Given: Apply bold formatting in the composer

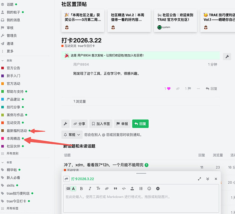Looking at the screenshot, I should tap(81, 188).
